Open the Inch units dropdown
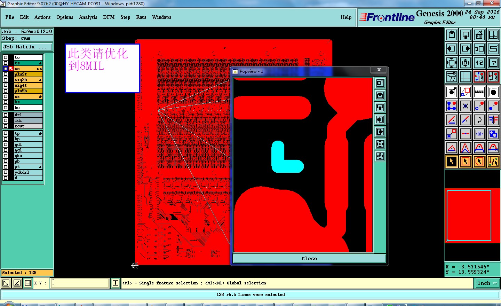This screenshot has width=501, height=306. tap(487, 283)
